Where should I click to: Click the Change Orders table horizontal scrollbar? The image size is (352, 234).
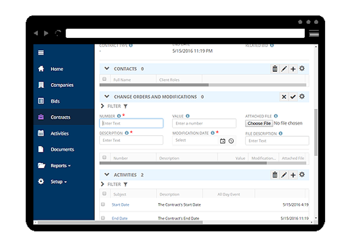(183, 163)
